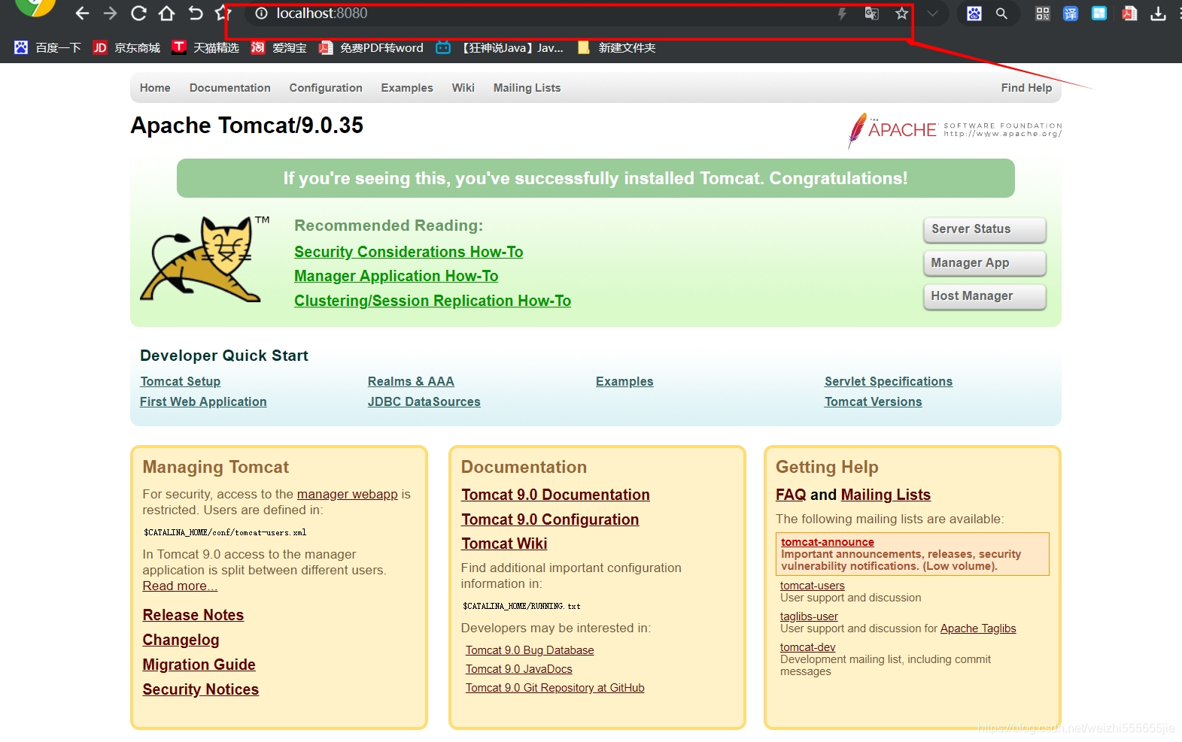The image size is (1182, 742).
Task: Select Mailing Lists in navigation bar
Action: [527, 88]
